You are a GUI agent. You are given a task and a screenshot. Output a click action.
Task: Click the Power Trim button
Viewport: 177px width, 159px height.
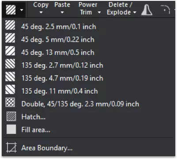tap(88, 8)
